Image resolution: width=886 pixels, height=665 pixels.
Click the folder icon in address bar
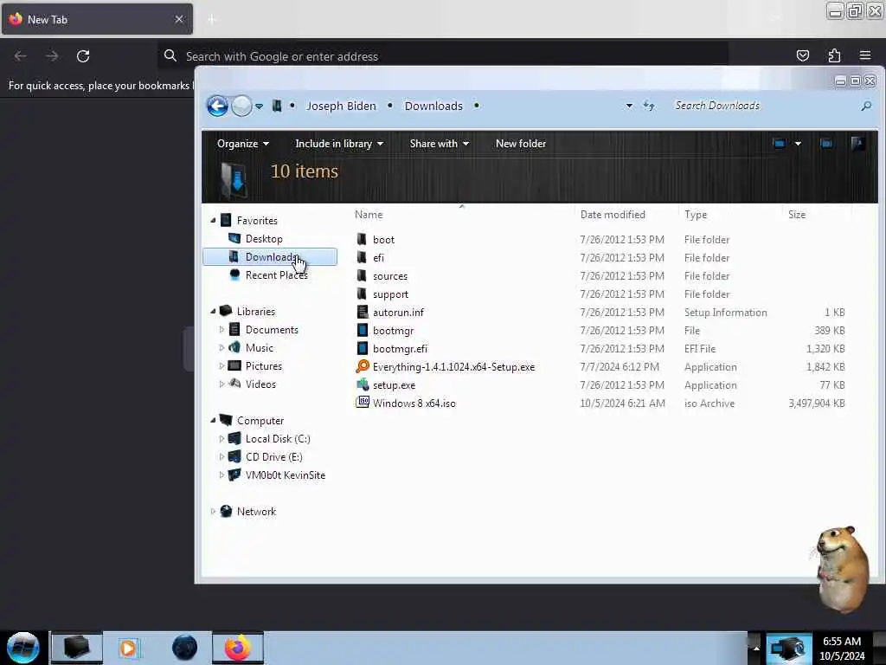click(276, 106)
